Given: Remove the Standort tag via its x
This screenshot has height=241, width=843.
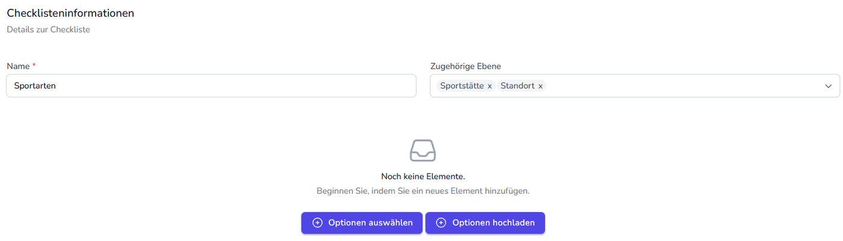Looking at the screenshot, I should (540, 87).
